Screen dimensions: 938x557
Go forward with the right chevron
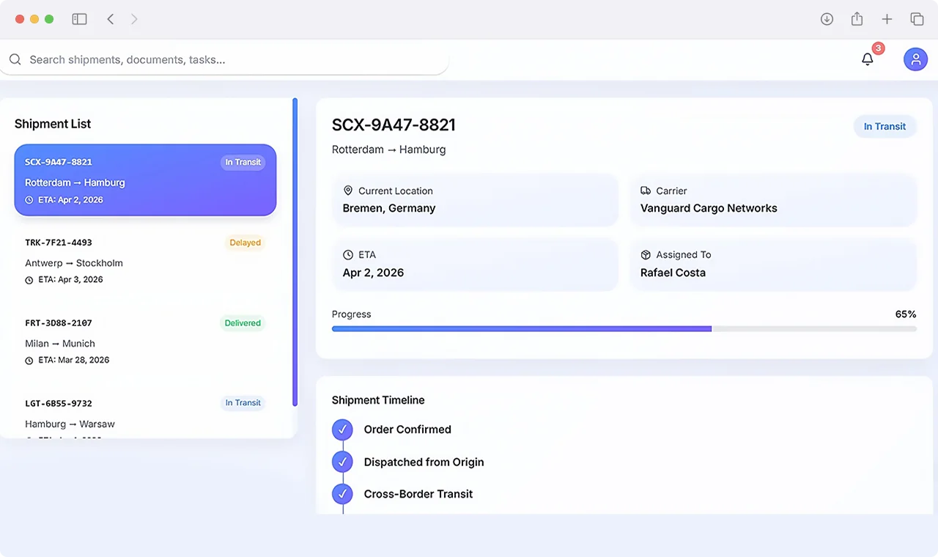(x=134, y=19)
